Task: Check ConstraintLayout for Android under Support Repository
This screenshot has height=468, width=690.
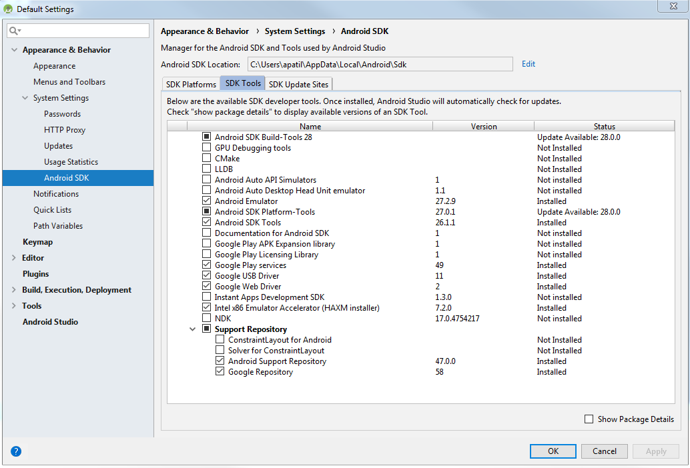Action: click(x=220, y=339)
